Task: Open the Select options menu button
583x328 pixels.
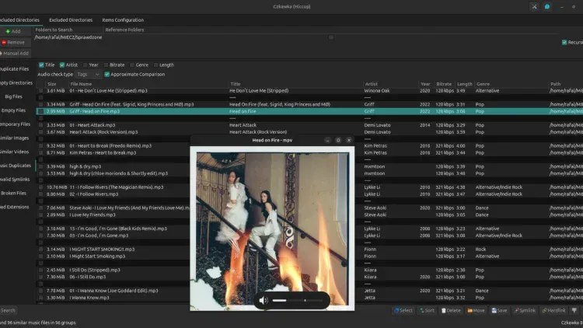Action: pyautogui.click(x=403, y=310)
